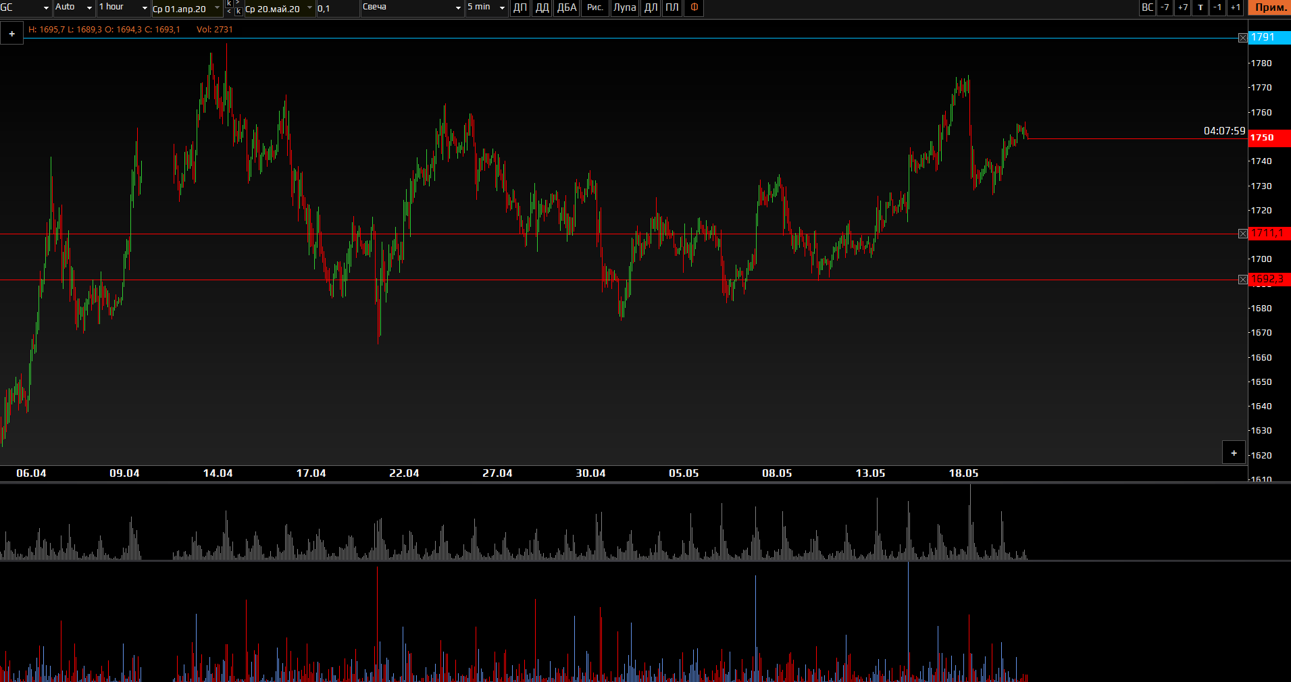1291x682 pixels.
Task: Open the 1 hour timeframe dropdown
Action: click(x=123, y=7)
